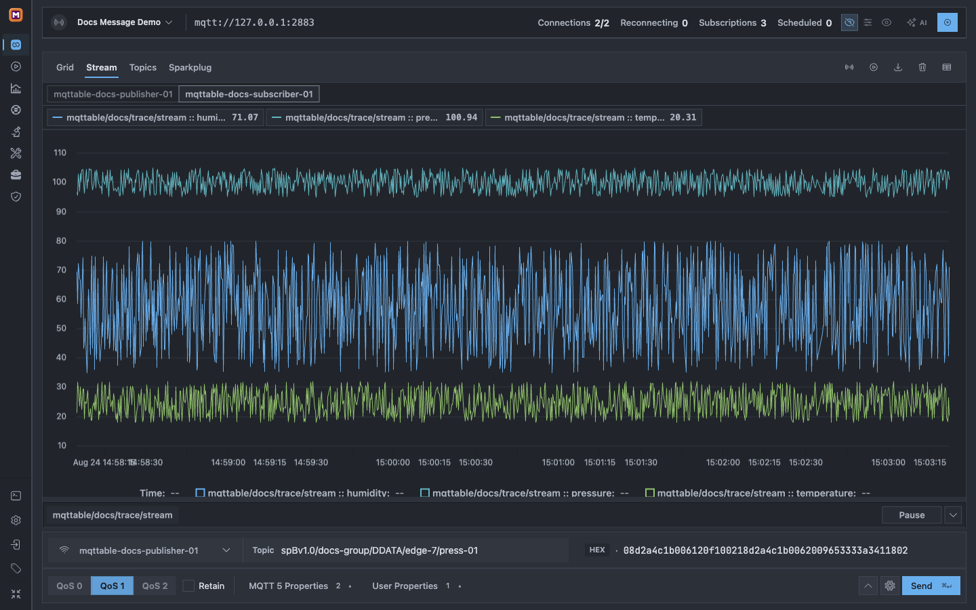
Task: Open the HEX payload format selector
Action: [597, 550]
